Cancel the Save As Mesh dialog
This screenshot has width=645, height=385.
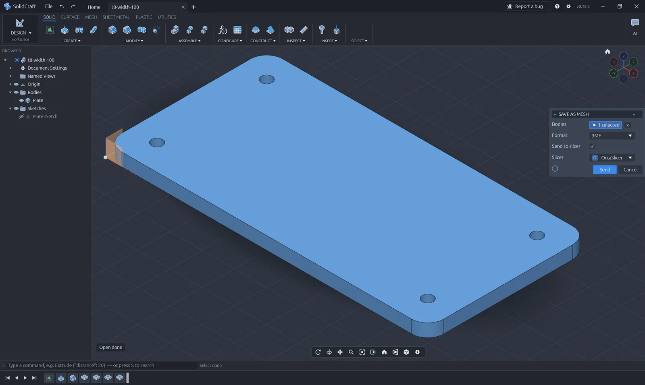pyautogui.click(x=630, y=170)
